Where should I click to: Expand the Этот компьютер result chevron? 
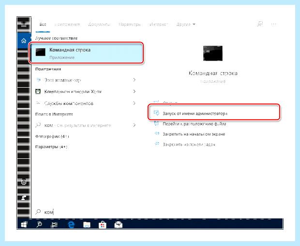click(x=135, y=79)
